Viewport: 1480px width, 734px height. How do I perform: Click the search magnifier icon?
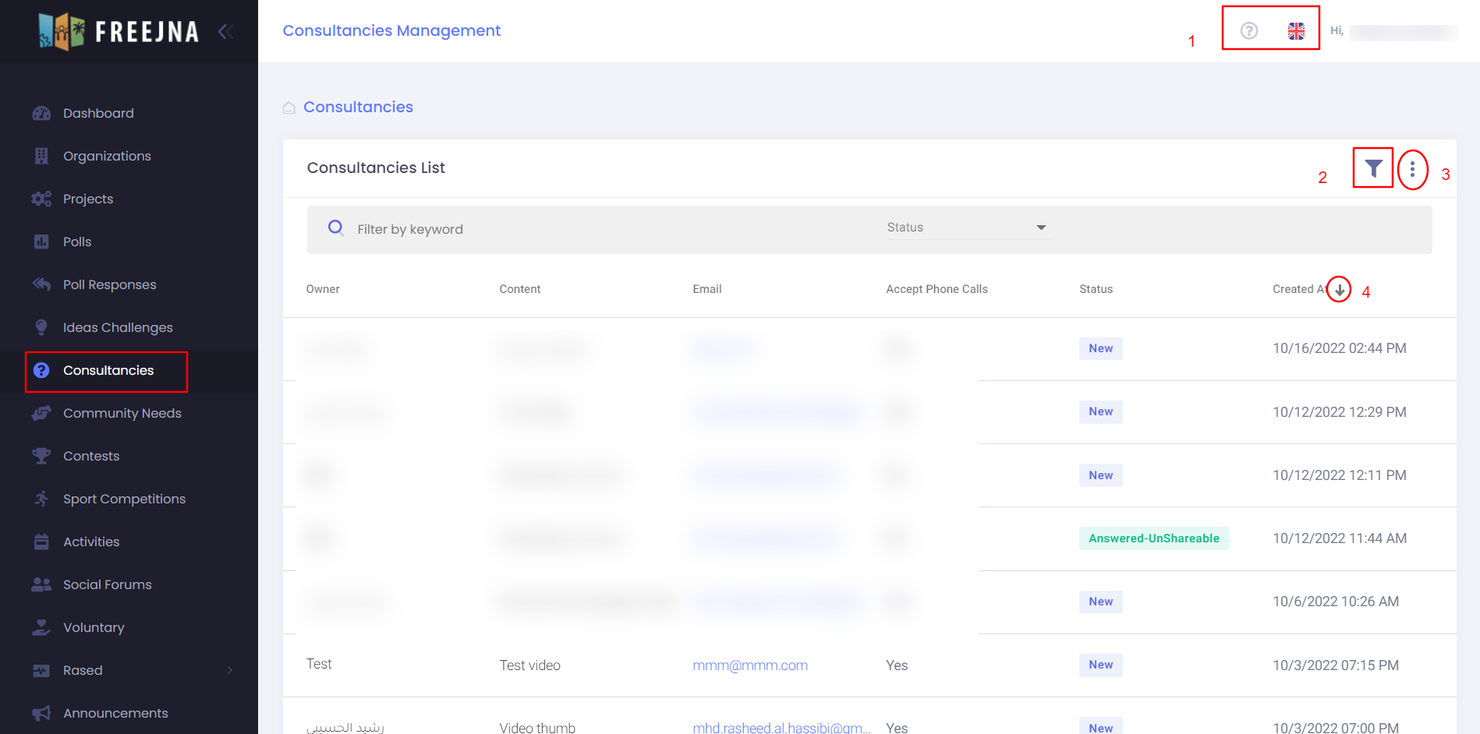[336, 228]
